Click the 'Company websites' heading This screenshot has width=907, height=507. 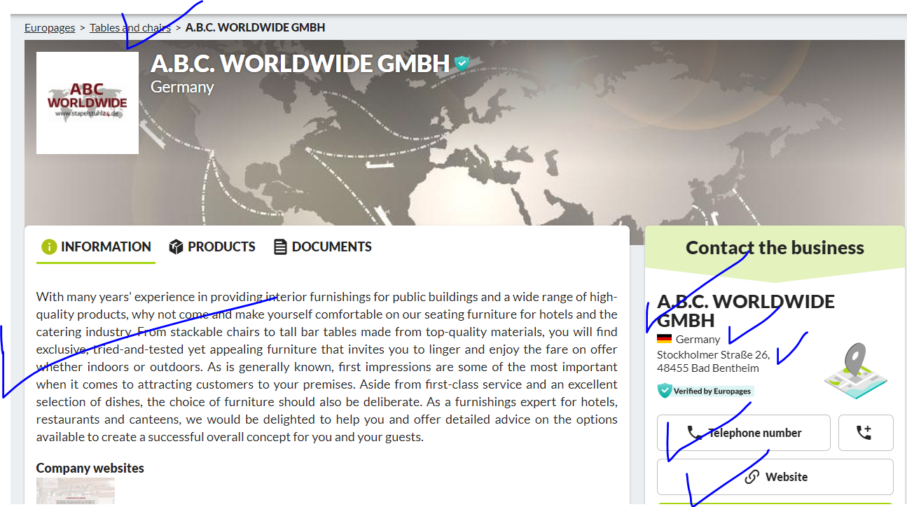pyautogui.click(x=90, y=468)
